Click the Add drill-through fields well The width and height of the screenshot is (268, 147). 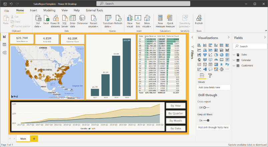pyautogui.click(x=213, y=127)
